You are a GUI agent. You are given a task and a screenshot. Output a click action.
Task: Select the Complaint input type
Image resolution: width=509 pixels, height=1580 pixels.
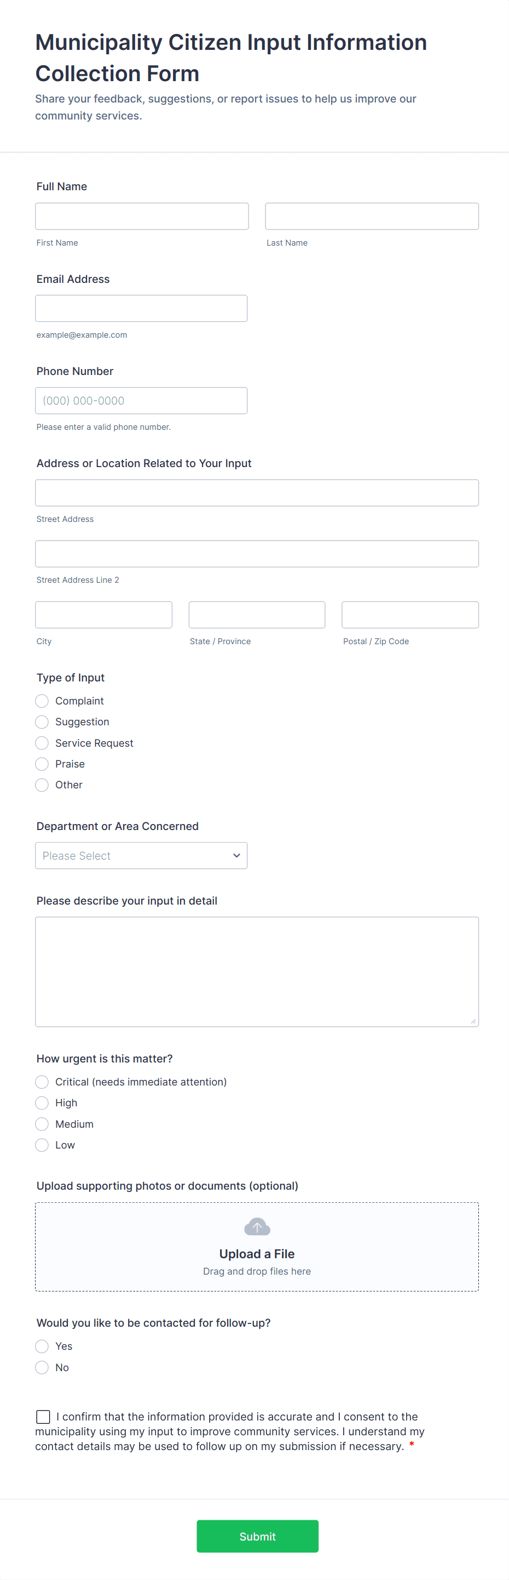pos(41,701)
